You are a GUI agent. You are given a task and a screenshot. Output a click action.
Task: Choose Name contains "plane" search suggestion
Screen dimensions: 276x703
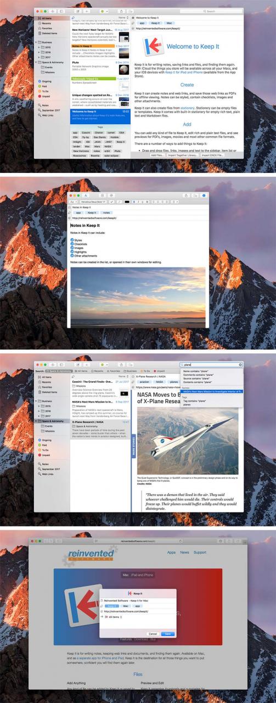195,372
